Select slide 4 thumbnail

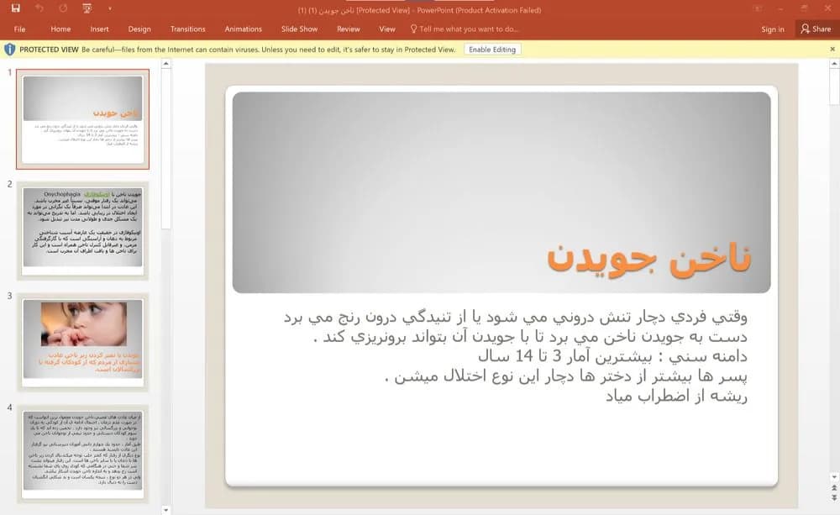(82, 454)
